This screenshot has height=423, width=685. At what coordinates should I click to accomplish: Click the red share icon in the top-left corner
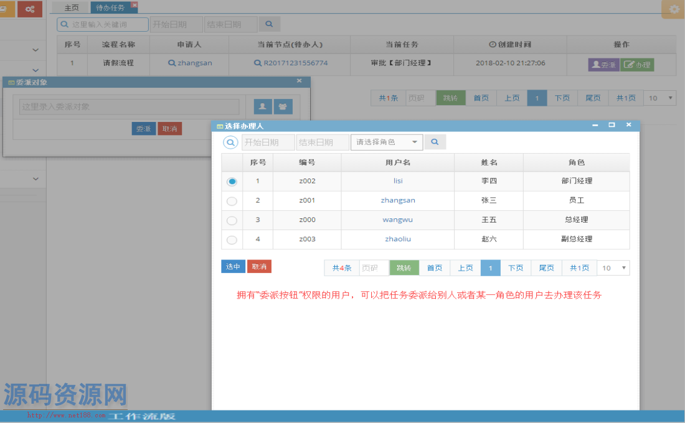[30, 9]
